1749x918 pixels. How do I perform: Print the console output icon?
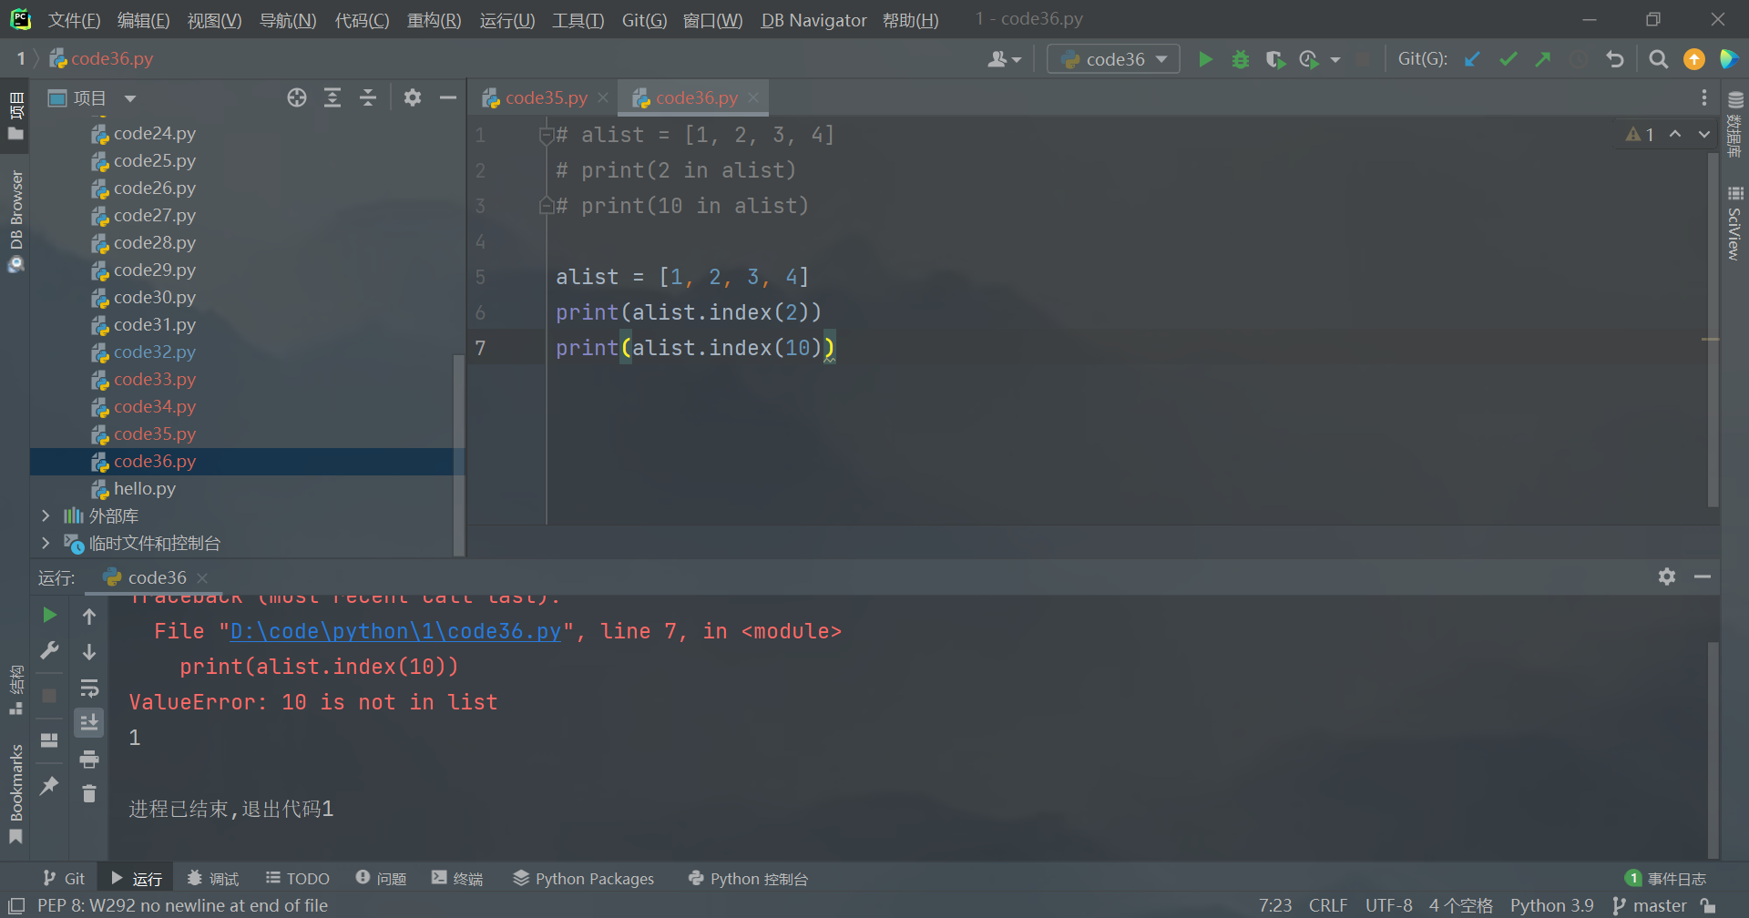[89, 759]
